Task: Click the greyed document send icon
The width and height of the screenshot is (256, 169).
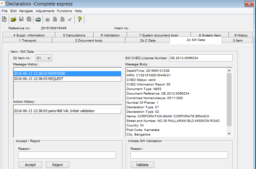Action: tap(29, 19)
